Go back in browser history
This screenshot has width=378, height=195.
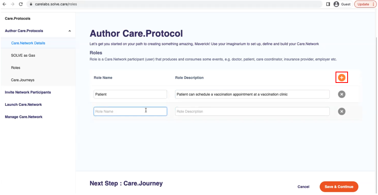pyautogui.click(x=4, y=4)
